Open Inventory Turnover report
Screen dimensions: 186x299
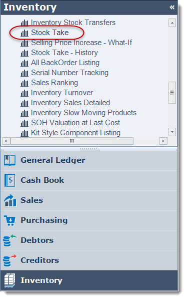[x=62, y=93]
